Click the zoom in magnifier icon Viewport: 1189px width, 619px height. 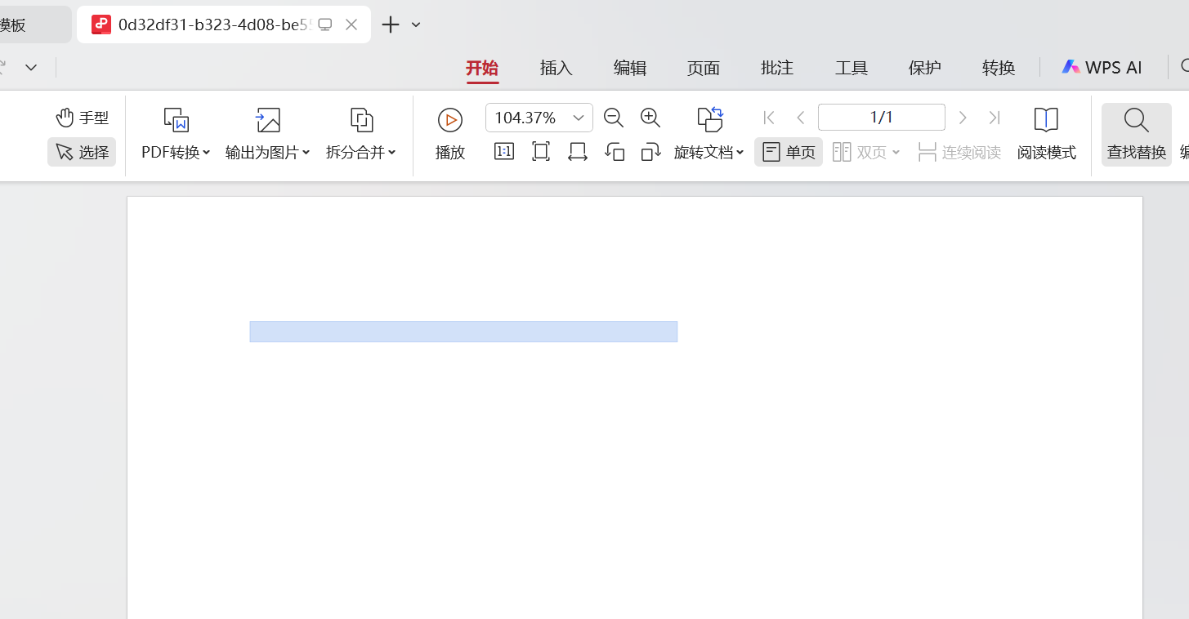pos(650,118)
